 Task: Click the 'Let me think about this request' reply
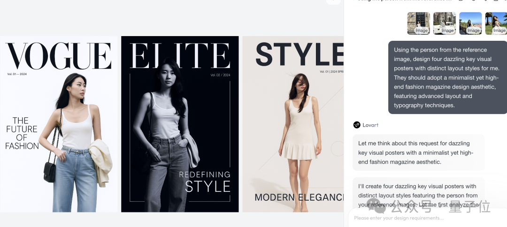(418, 152)
